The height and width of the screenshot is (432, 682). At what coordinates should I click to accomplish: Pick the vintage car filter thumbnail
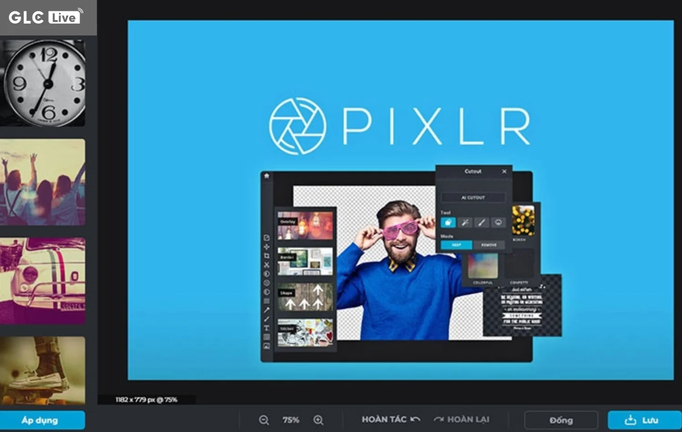(42, 281)
